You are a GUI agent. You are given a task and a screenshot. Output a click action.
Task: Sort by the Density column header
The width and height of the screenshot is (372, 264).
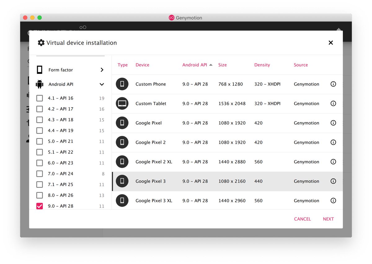click(x=262, y=65)
